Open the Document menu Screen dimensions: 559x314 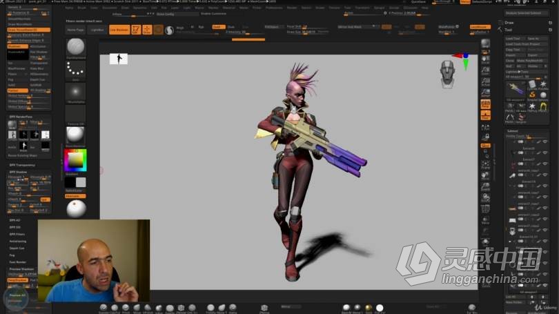110,8
